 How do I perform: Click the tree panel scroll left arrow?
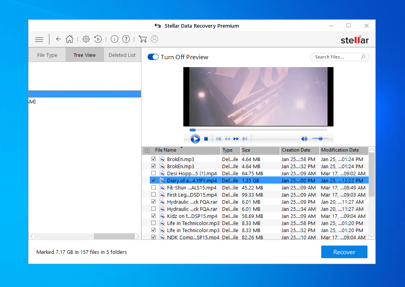32,236
